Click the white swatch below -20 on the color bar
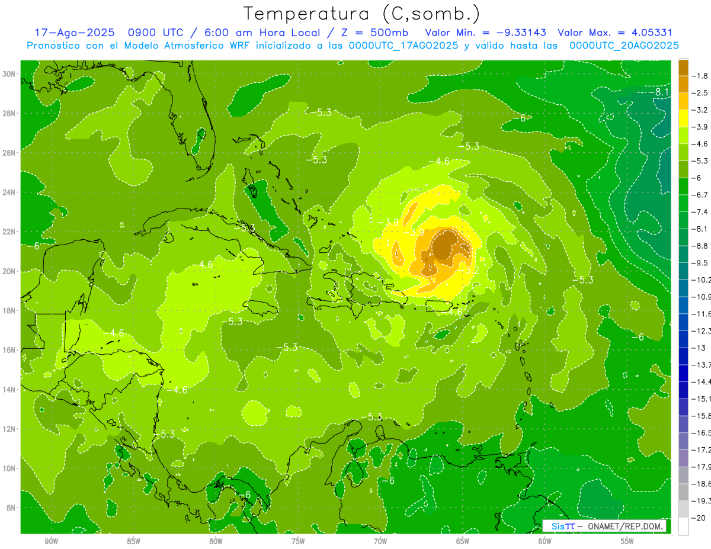This screenshot has height=549, width=711. [683, 526]
